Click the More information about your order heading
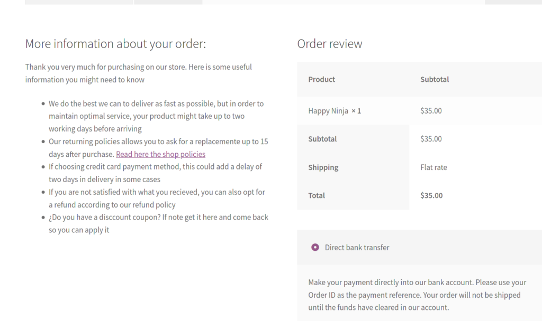The height and width of the screenshot is (321, 542). pyautogui.click(x=115, y=44)
